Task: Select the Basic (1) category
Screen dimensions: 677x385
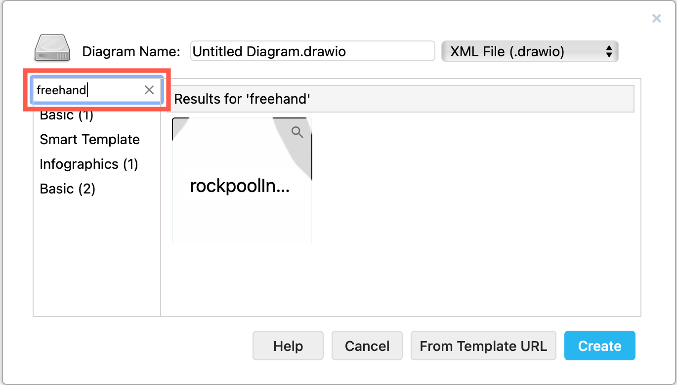Action: pos(67,115)
